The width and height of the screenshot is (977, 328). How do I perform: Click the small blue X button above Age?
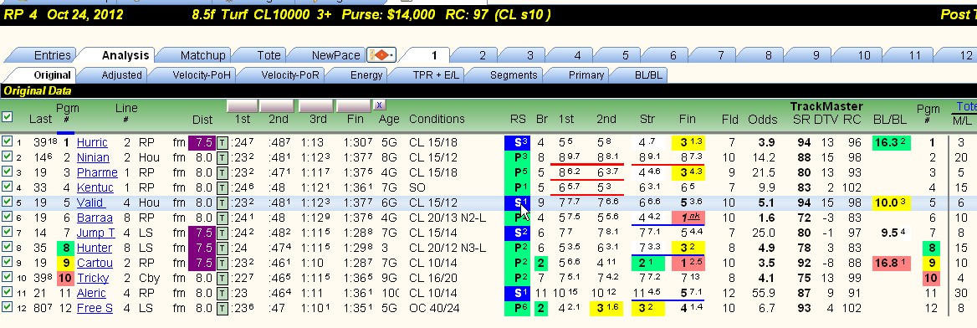click(379, 105)
